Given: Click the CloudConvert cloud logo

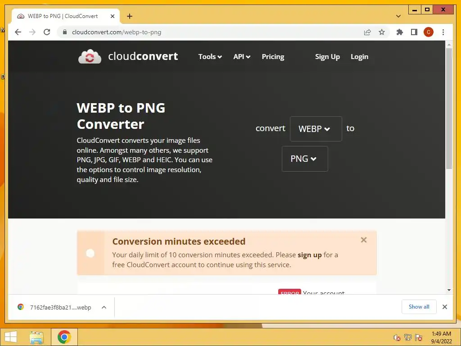Looking at the screenshot, I should 90,56.
